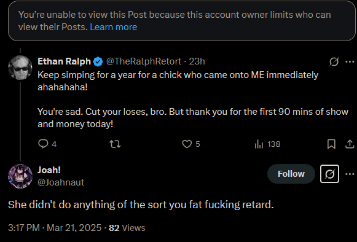Like Ethan Ralph's post
The image size is (357, 242).
click(x=191, y=144)
